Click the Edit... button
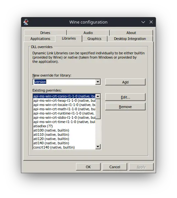 pos(125,97)
